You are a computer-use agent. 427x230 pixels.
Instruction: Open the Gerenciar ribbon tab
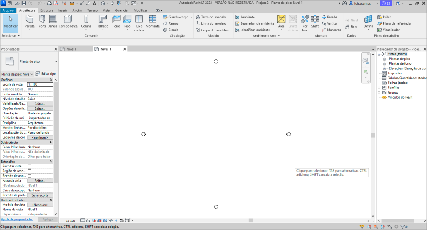(121, 10)
